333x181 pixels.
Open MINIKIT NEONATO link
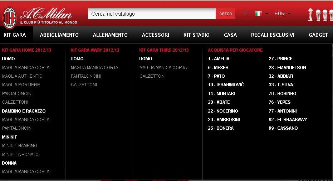[x=20, y=155]
